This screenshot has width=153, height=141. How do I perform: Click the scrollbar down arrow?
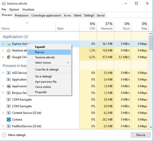pyautogui.click(x=151, y=127)
